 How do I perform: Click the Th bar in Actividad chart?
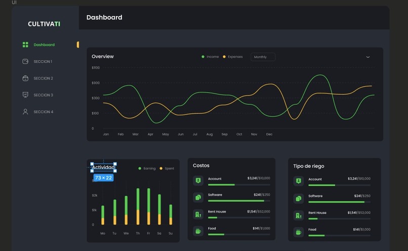pos(138,206)
